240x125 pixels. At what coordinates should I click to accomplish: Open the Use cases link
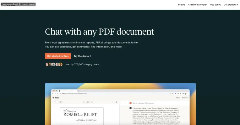click(x=215, y=5)
